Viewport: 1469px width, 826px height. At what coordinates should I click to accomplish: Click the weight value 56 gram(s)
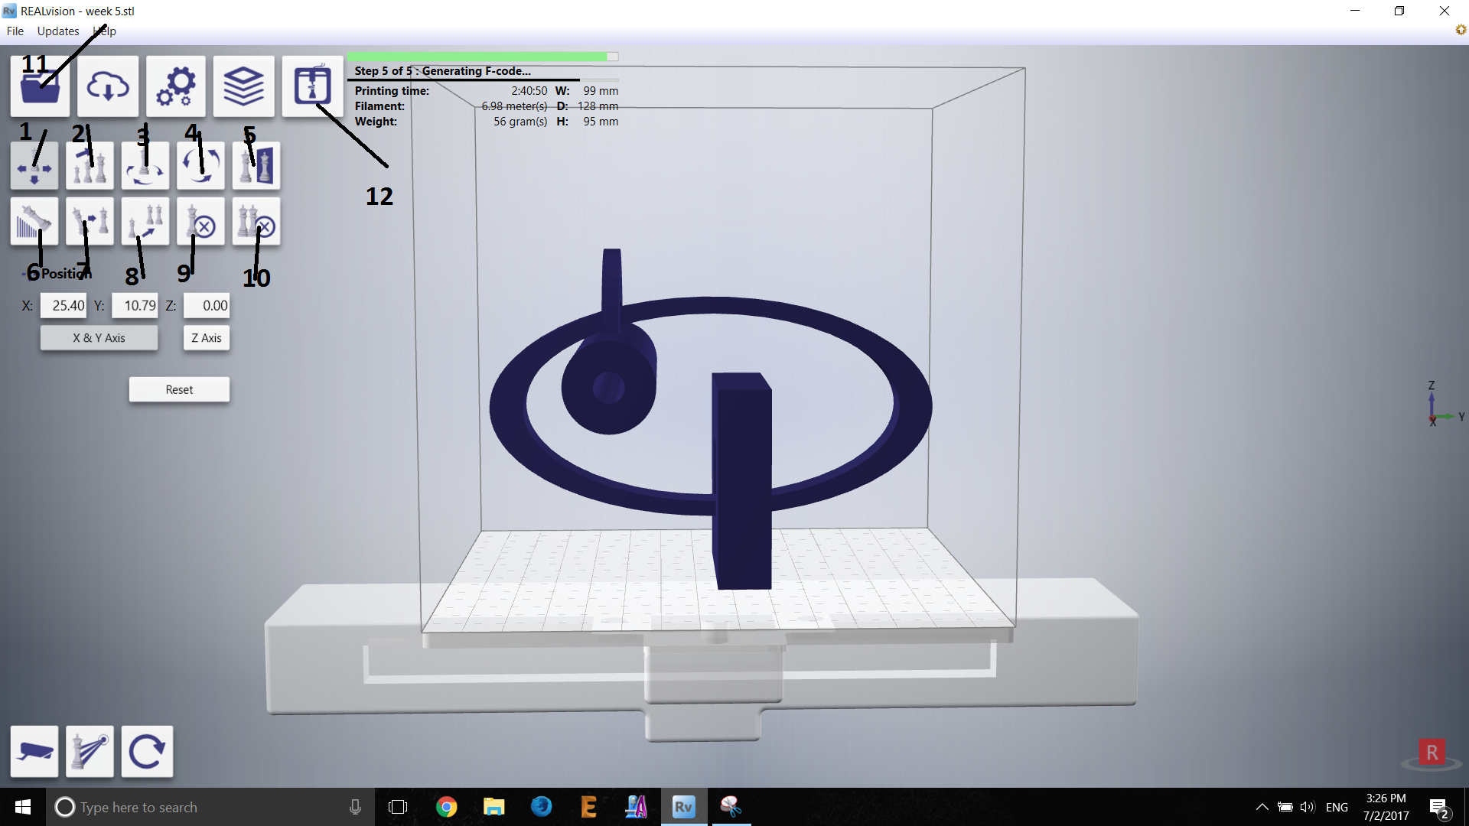pyautogui.click(x=520, y=122)
